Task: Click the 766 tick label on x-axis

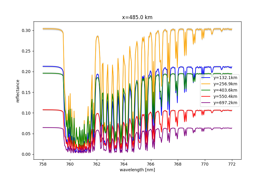Action: coord(151,164)
